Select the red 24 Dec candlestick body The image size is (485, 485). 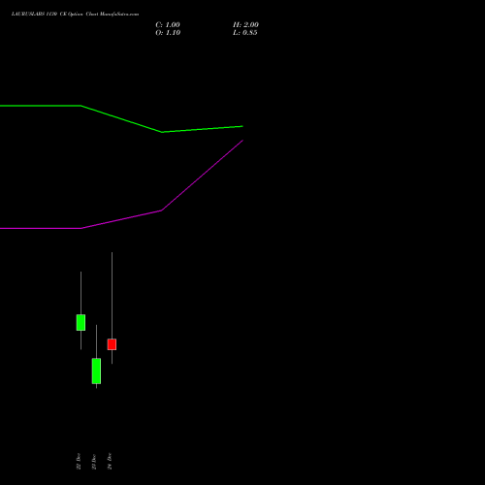click(112, 344)
